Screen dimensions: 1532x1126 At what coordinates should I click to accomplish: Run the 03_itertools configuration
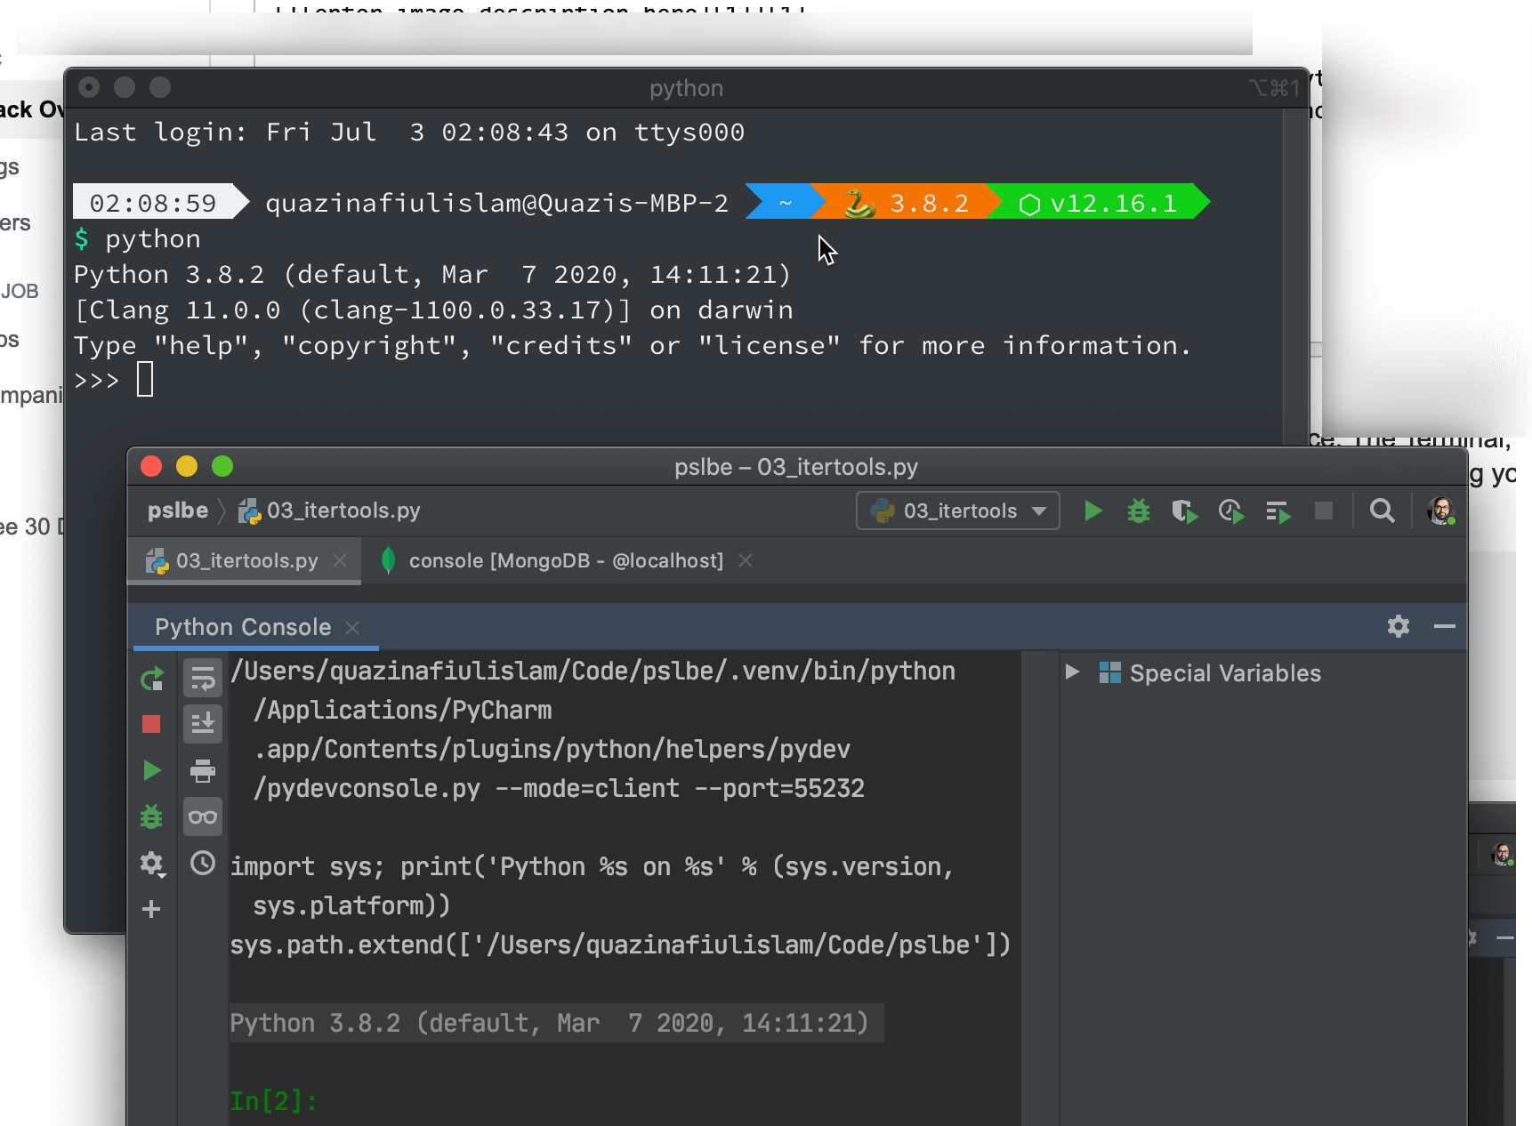(1093, 511)
